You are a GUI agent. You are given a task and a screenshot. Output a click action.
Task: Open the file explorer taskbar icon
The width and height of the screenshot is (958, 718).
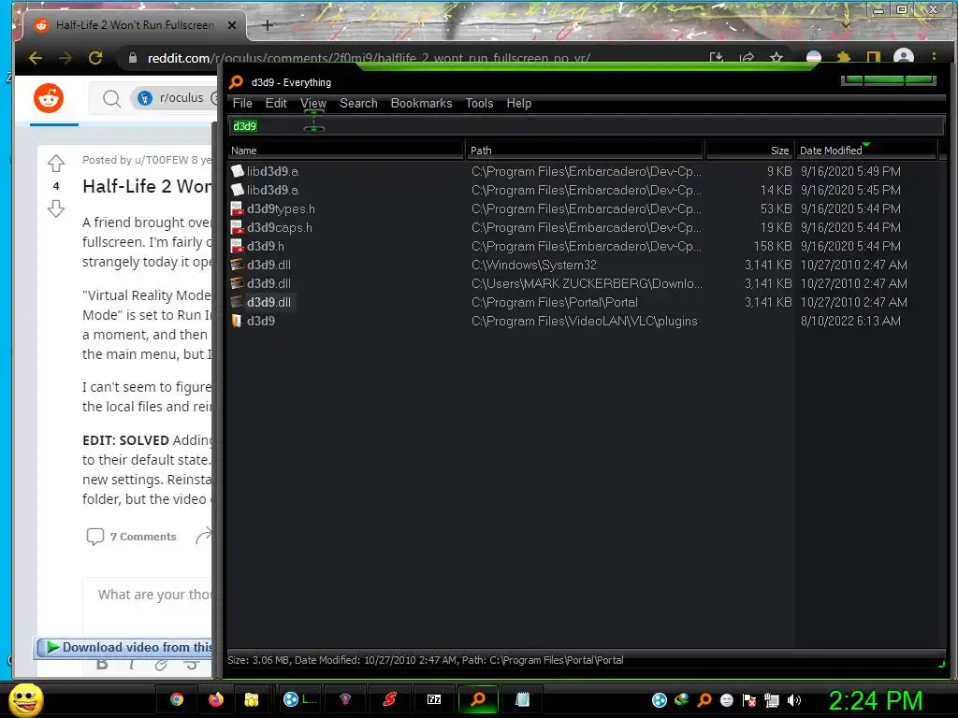click(251, 699)
